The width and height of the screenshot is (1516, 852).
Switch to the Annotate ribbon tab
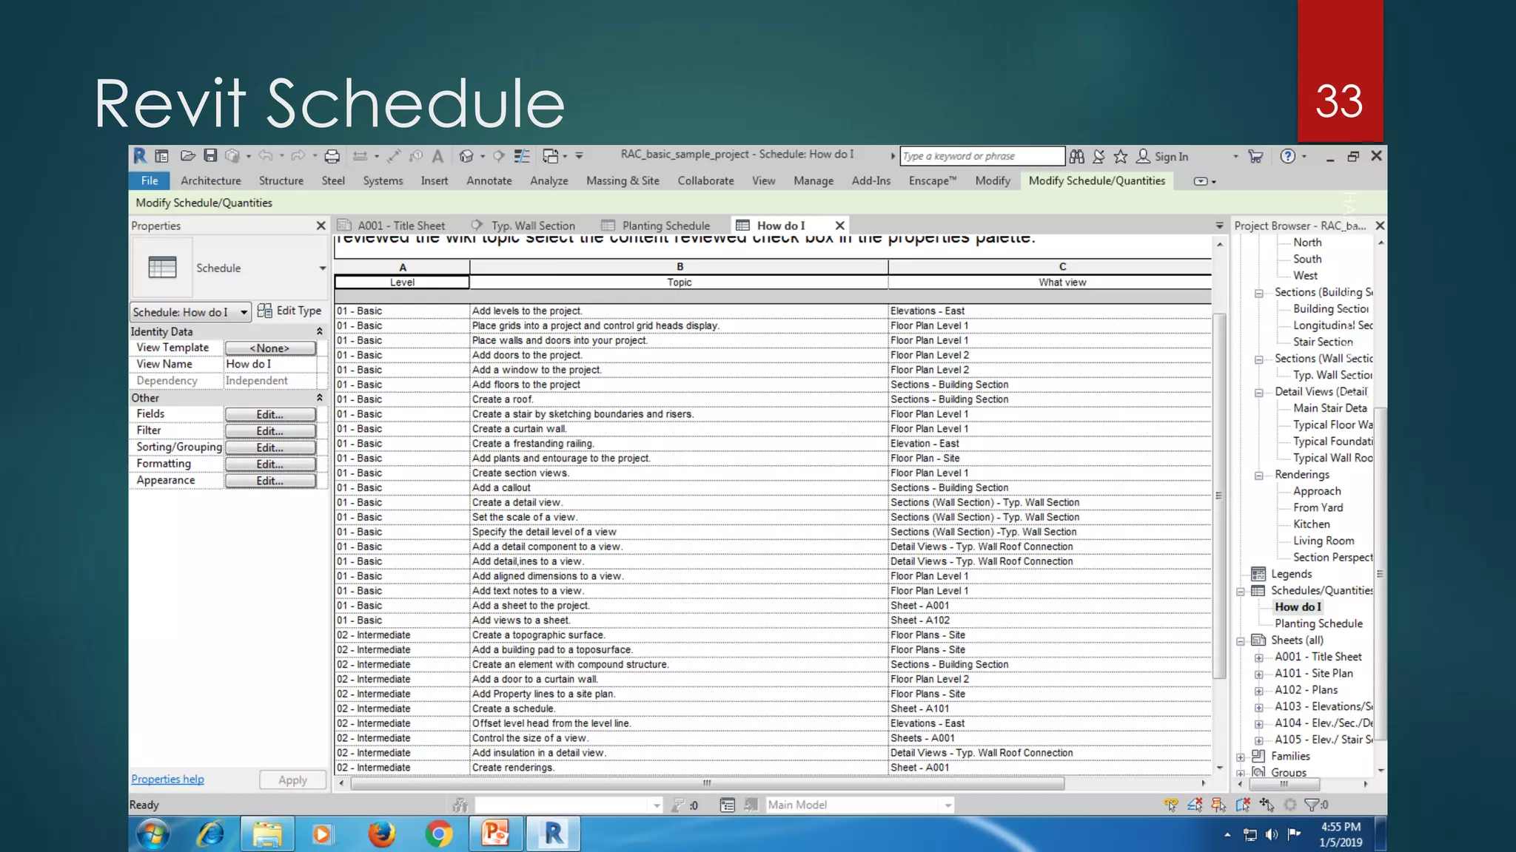tap(489, 180)
